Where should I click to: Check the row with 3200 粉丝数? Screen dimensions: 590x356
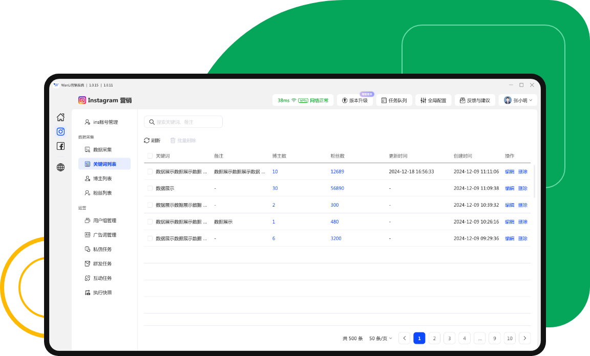pos(150,238)
